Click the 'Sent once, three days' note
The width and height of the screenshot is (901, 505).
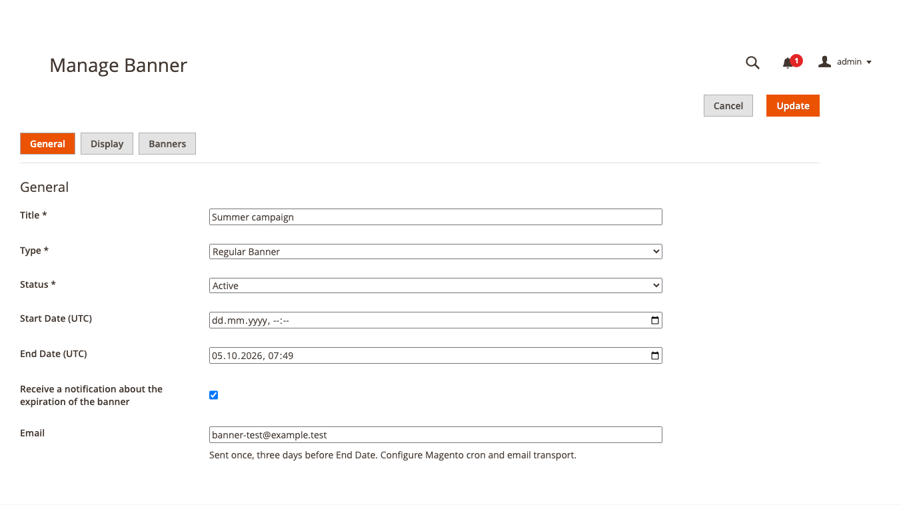[x=393, y=456]
